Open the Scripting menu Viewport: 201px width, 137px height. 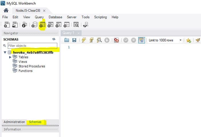100,17
